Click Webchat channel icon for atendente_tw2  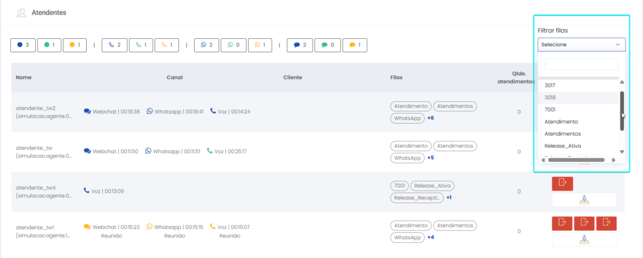click(87, 111)
